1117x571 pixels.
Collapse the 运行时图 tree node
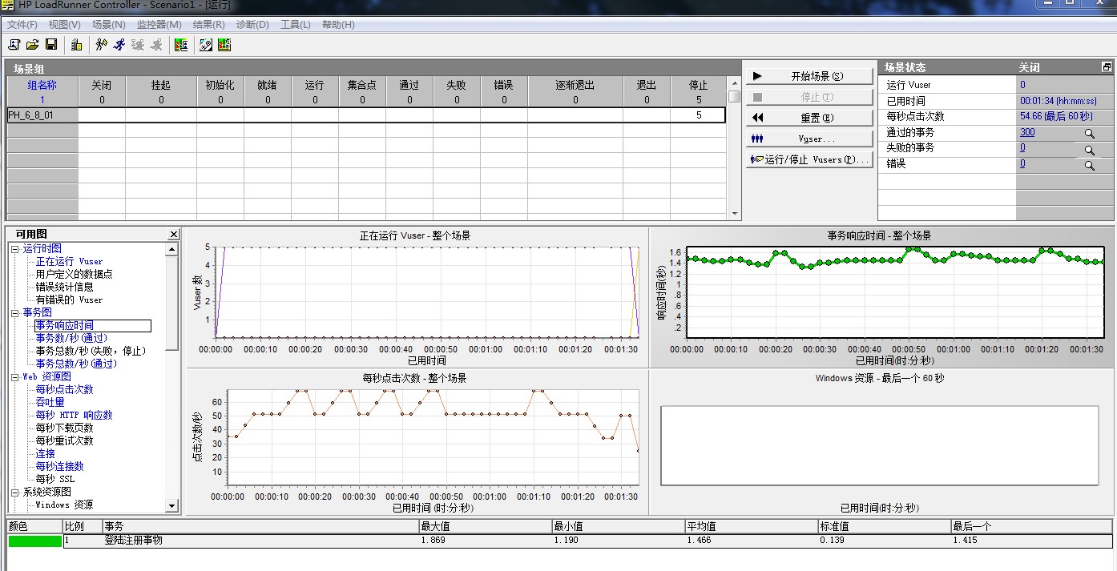tap(15, 249)
